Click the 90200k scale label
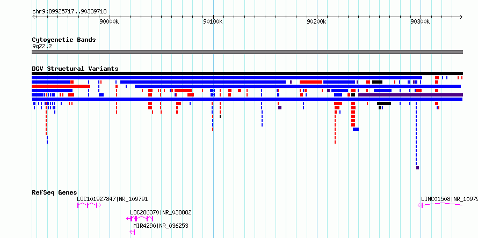The width and height of the screenshot is (478, 238). (316, 21)
